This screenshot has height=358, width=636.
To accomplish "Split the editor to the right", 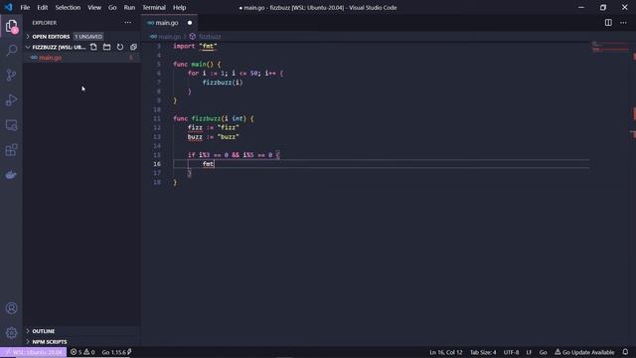I will [x=608, y=23].
